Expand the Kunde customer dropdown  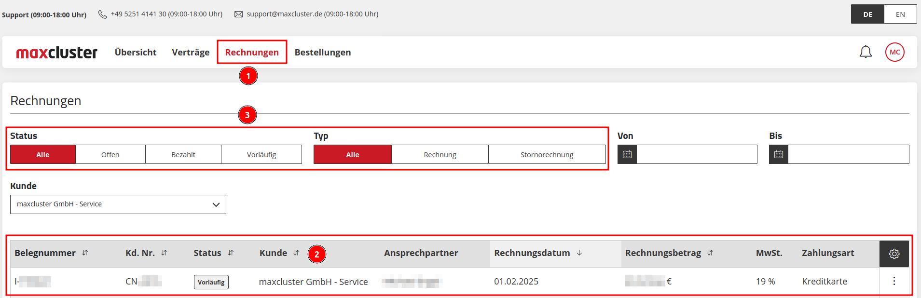pos(118,204)
